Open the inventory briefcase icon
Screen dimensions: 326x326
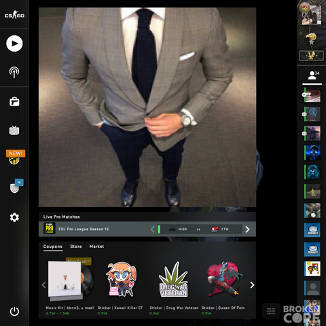point(14,102)
